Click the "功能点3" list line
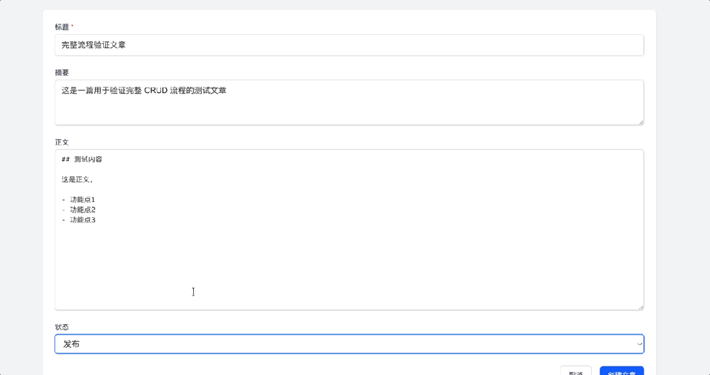This screenshot has height=375, width=710. (x=82, y=220)
